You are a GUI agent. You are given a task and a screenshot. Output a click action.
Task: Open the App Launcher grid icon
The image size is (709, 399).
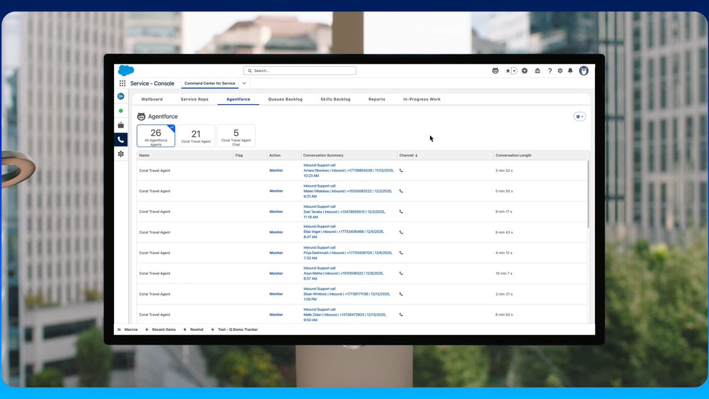tap(122, 83)
